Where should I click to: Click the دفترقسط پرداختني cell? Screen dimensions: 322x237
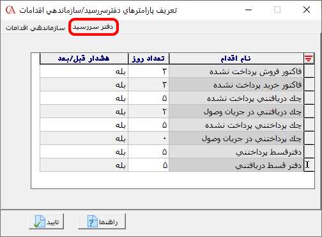click(236, 151)
